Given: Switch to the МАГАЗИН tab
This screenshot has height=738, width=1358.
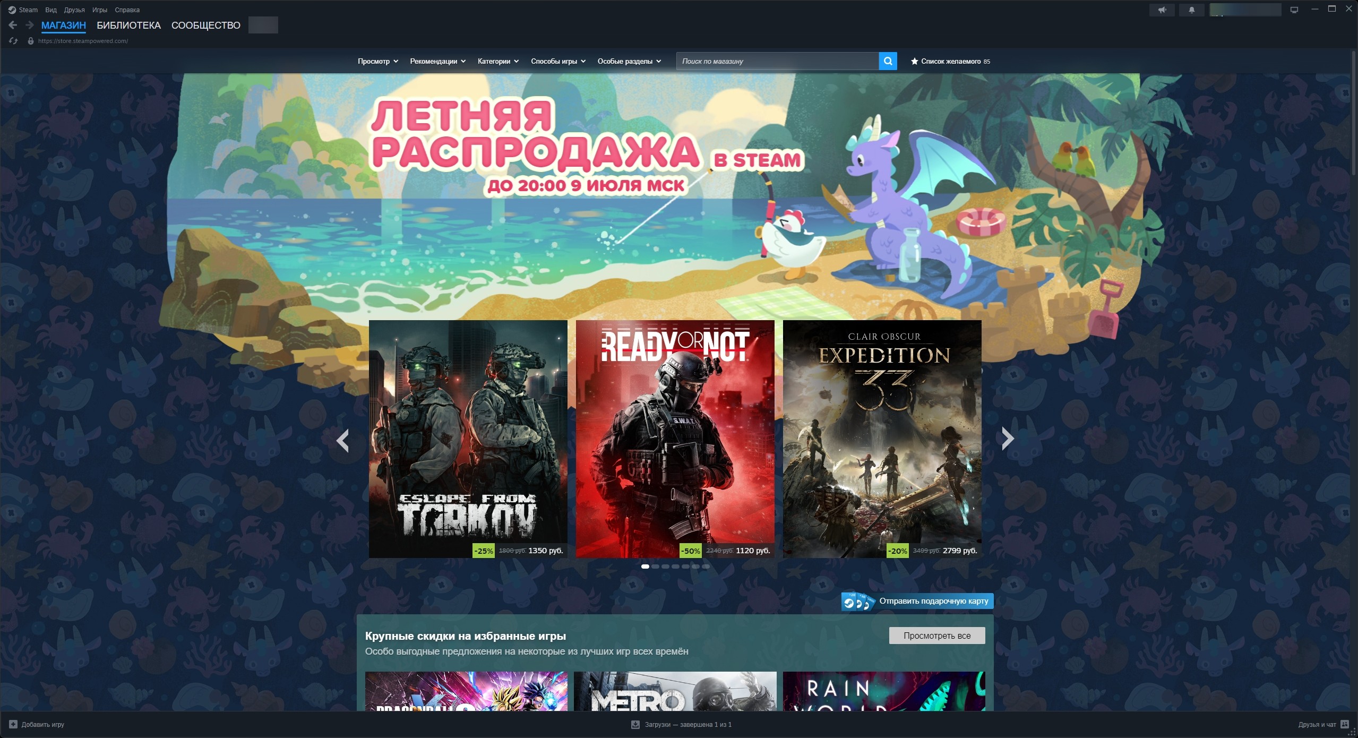Looking at the screenshot, I should click(x=64, y=25).
